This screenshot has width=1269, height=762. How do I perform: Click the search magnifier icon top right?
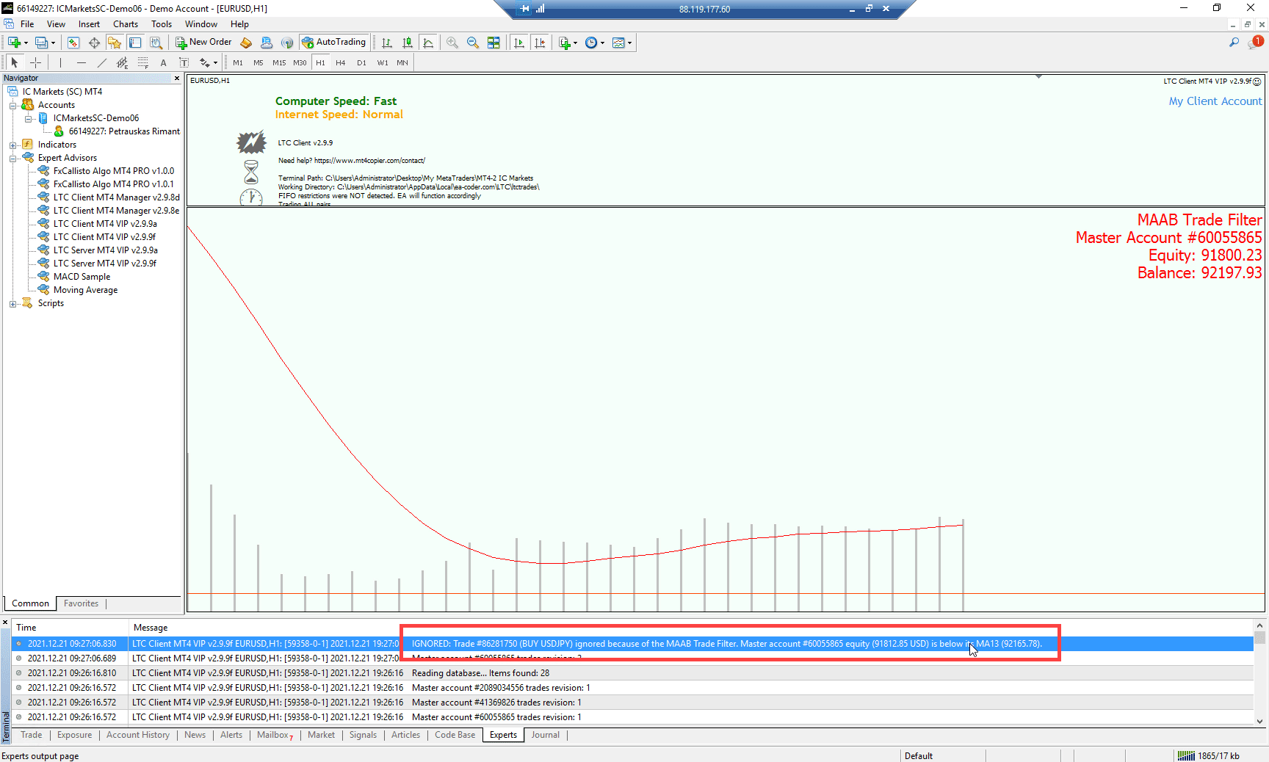click(x=1234, y=43)
